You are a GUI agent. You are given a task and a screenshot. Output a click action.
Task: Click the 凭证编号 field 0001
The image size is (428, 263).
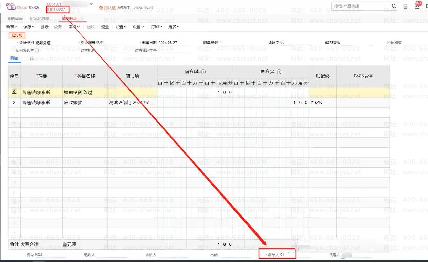click(112, 43)
